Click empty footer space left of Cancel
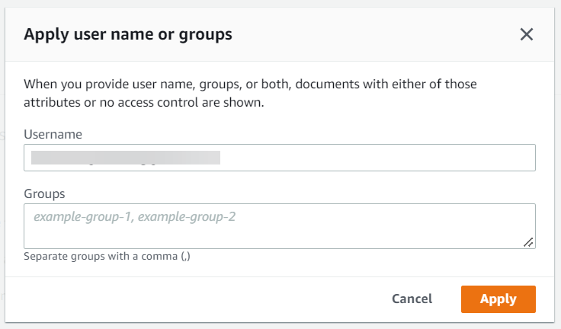This screenshot has height=329, width=561. 191,299
